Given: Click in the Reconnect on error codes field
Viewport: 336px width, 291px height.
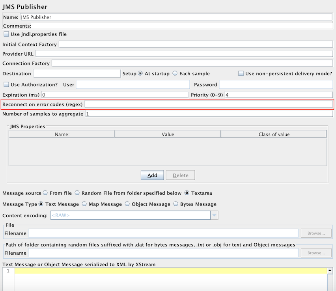Looking at the screenshot, I should (x=208, y=104).
